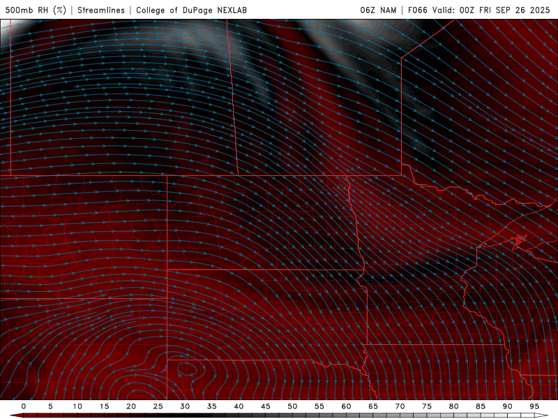
Task: Click 'Valid: 00Z FRI SEP 26 2025' text
Action: pos(491,10)
